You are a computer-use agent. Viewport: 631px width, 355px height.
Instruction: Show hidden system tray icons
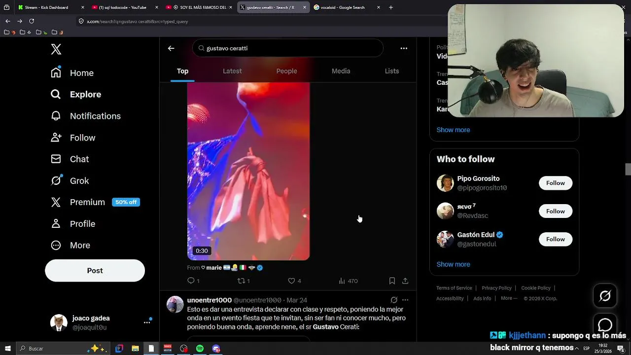(577, 349)
